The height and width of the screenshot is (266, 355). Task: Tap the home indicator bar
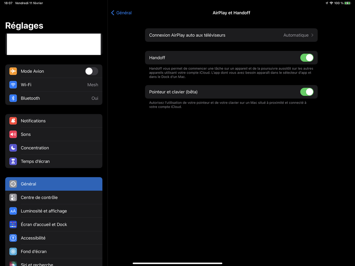click(177, 263)
